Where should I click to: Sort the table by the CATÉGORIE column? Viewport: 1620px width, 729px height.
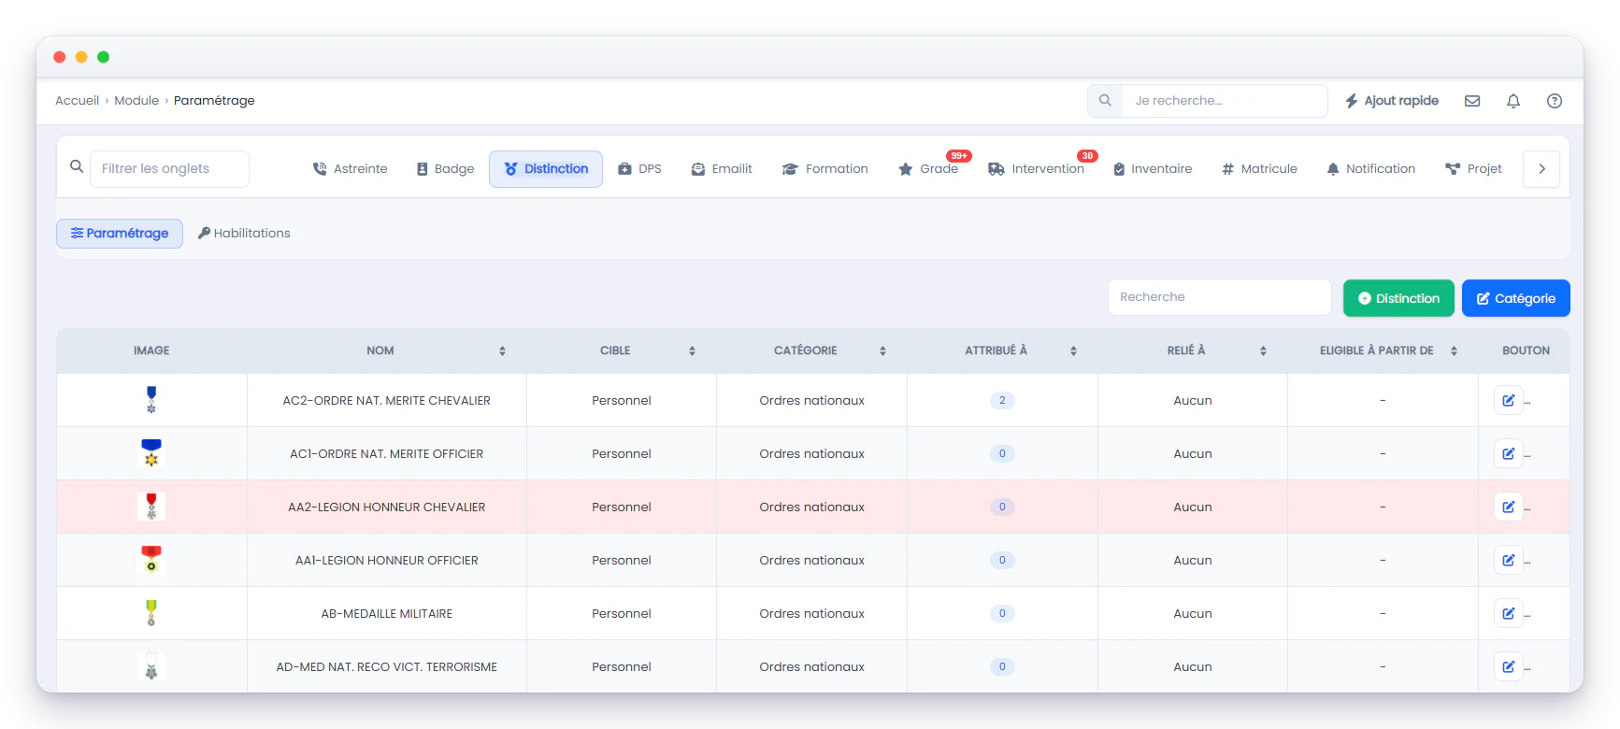point(882,351)
